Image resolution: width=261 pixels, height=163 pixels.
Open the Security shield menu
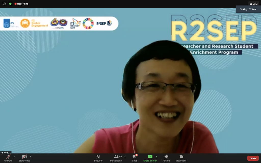(x=98, y=158)
